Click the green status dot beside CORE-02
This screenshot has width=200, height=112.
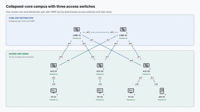(x=127, y=33)
